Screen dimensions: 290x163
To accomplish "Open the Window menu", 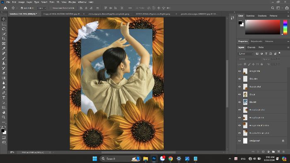I will click(82, 2).
